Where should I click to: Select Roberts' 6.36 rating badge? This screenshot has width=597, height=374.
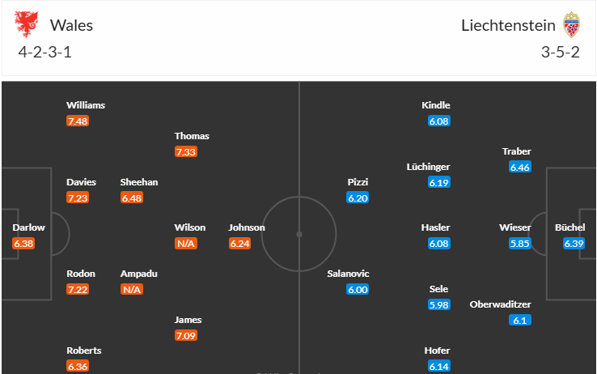click(78, 367)
